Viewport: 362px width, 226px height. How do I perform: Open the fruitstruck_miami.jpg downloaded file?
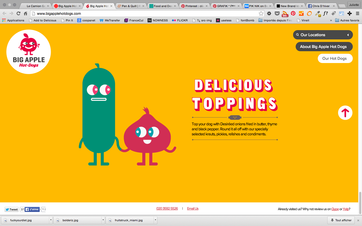pyautogui.click(x=130, y=220)
